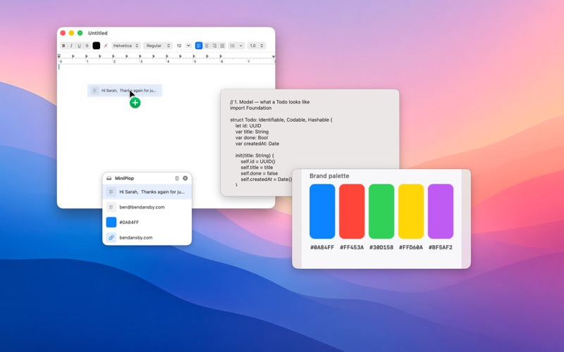The height and width of the screenshot is (352, 564).
Task: Click the purple swatch in Brand palette
Action: (x=441, y=211)
